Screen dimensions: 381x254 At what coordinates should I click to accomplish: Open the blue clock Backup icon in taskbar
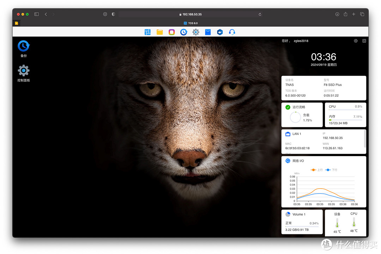coord(183,32)
